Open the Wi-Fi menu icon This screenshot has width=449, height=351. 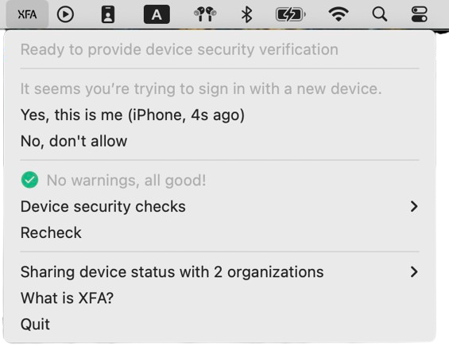click(x=339, y=14)
